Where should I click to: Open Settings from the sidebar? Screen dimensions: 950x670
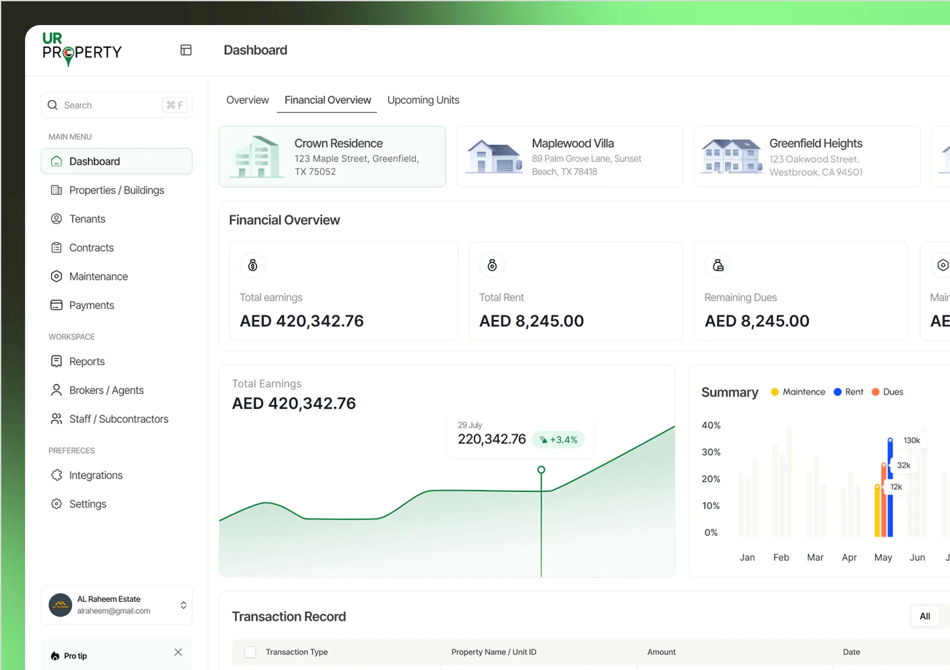click(x=87, y=504)
